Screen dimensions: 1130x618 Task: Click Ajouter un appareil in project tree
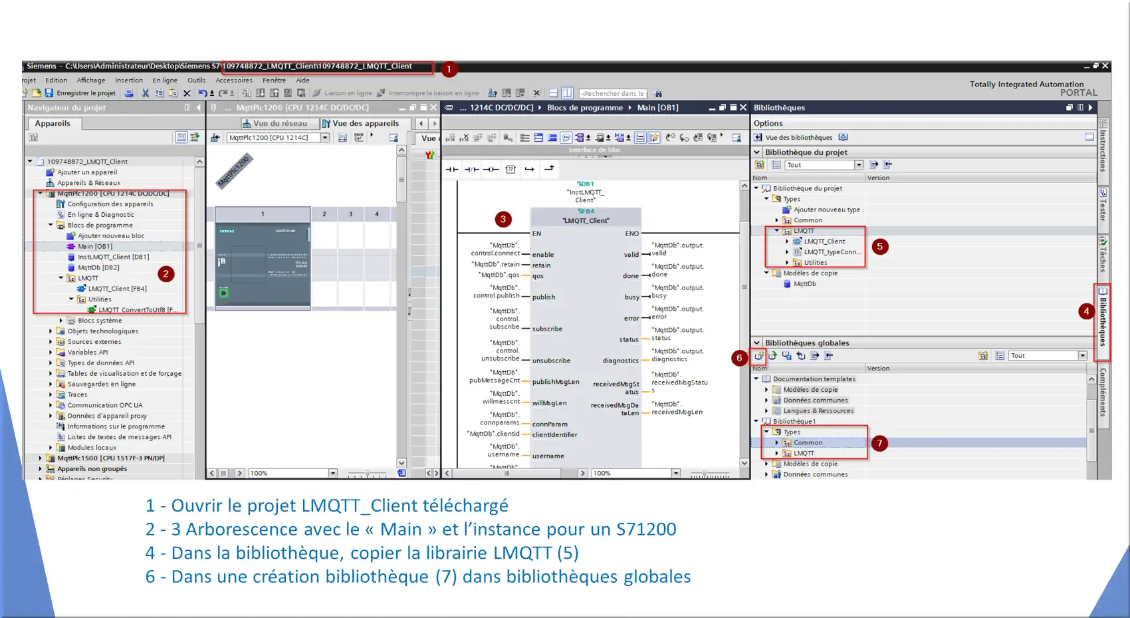(86, 172)
